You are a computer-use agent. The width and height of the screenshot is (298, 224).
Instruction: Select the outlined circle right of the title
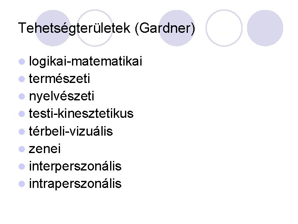(x=224, y=28)
